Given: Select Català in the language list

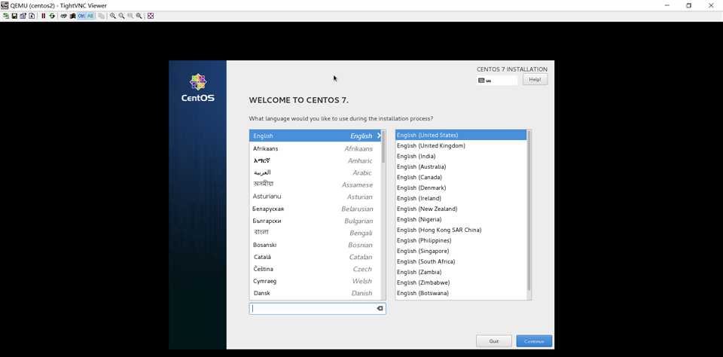Looking at the screenshot, I should tap(316, 257).
